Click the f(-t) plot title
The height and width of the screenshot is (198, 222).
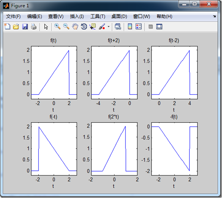click(x=53, y=117)
